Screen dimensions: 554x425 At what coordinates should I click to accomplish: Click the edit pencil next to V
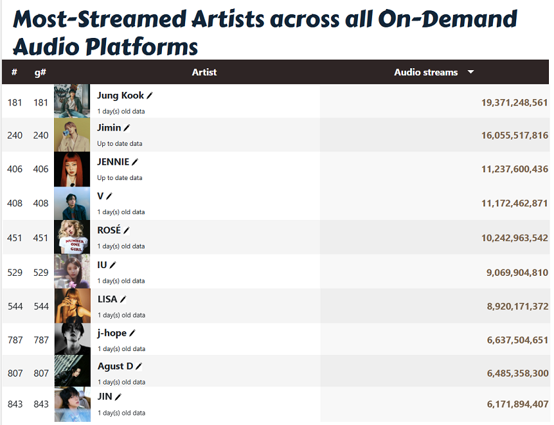pyautogui.click(x=109, y=196)
